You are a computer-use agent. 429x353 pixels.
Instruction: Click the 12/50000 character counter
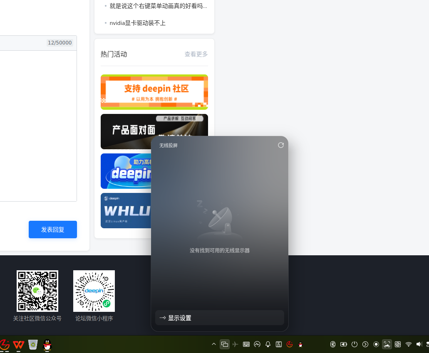tap(60, 43)
